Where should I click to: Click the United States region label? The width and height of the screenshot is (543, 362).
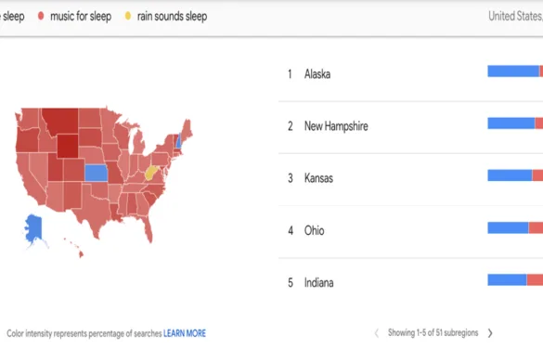(x=515, y=16)
